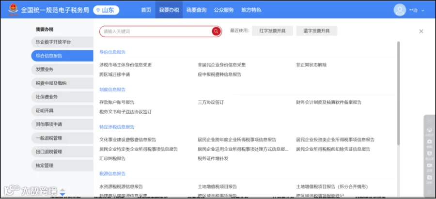Open 居民企业特定类企业所得税事项信息报告
This screenshot has height=199, width=436.
pyautogui.click(x=139, y=149)
